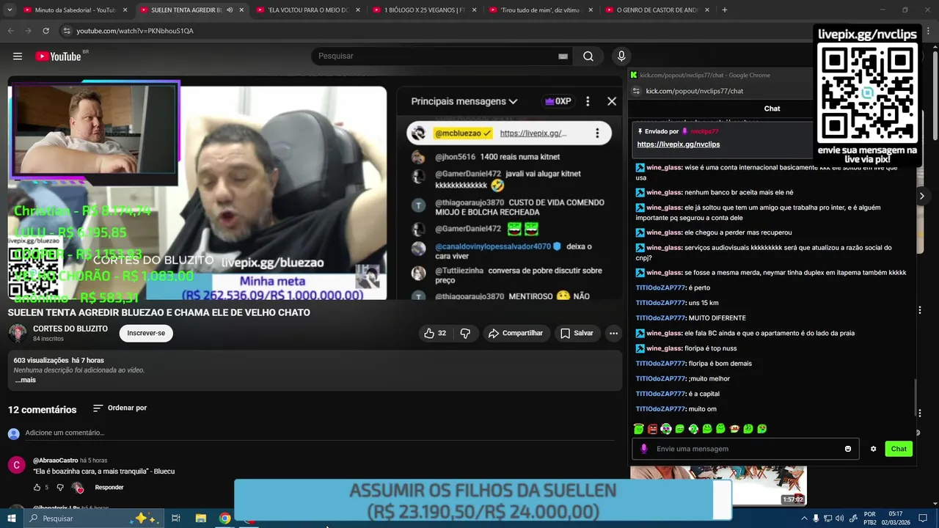Pick the first green emote in Kick emote row

pos(639,429)
